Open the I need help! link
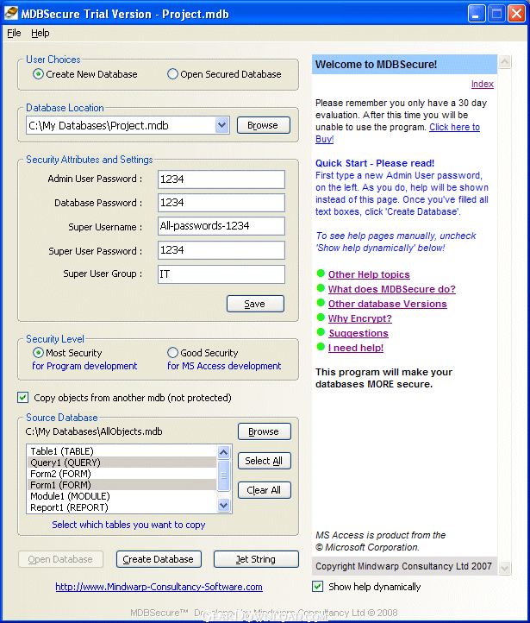The image size is (530, 623). coord(356,348)
